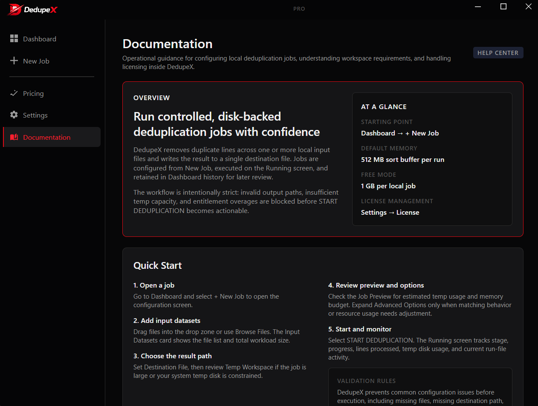The width and height of the screenshot is (538, 406).
Task: Click the AT A GLANCE heading
Action: pos(384,107)
